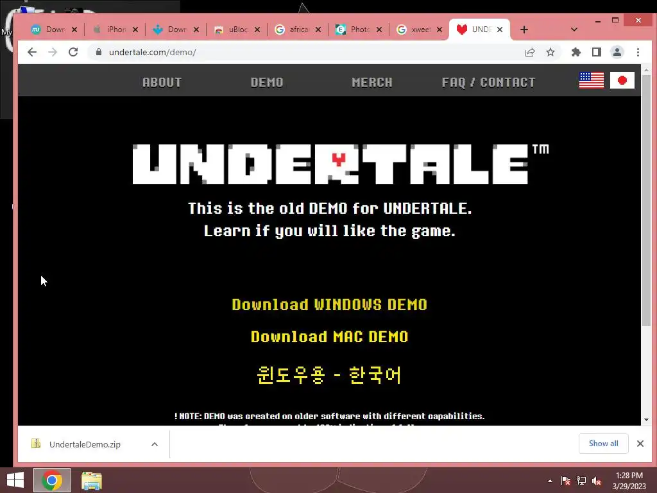The height and width of the screenshot is (493, 657).
Task: Open Action Center flag icon
Action: (566, 481)
